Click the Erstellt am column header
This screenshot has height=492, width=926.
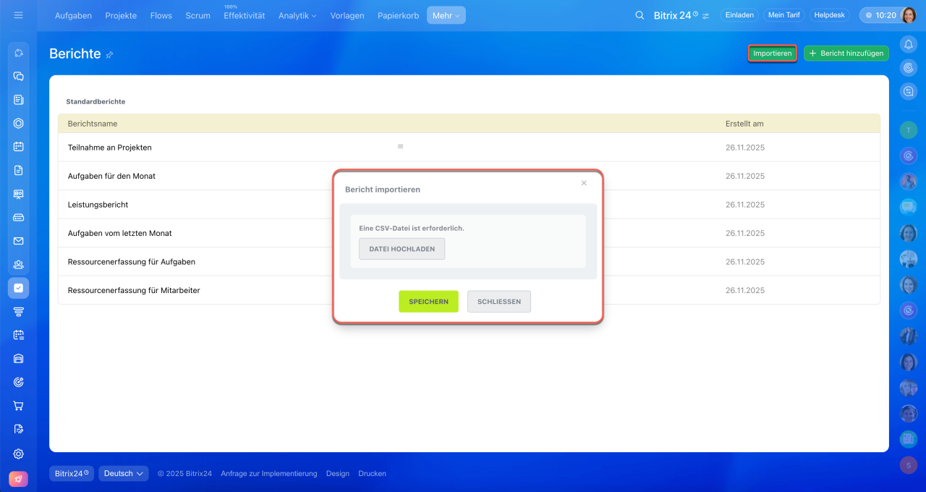pos(744,124)
